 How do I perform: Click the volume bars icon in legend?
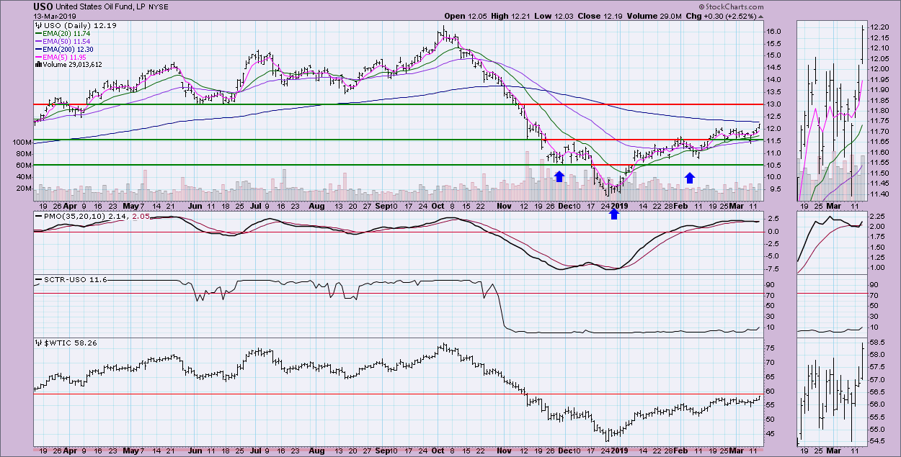coord(38,64)
